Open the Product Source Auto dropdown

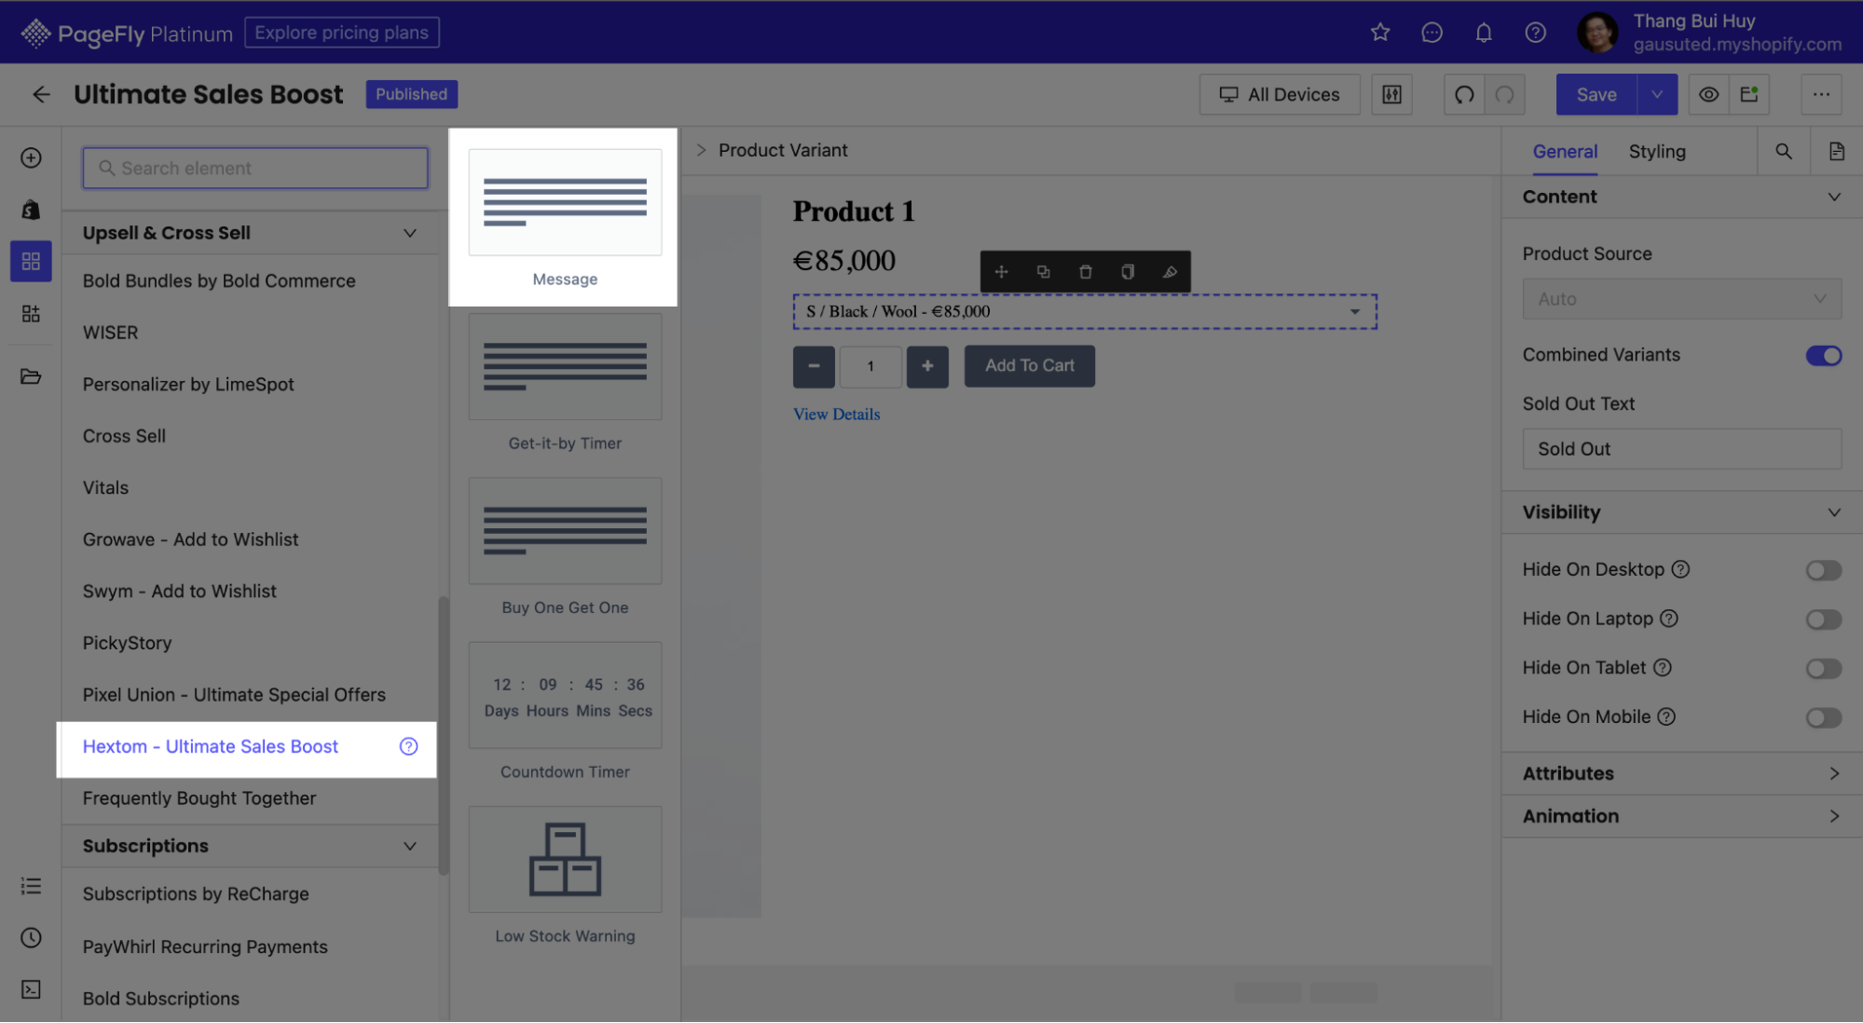[1681, 299]
